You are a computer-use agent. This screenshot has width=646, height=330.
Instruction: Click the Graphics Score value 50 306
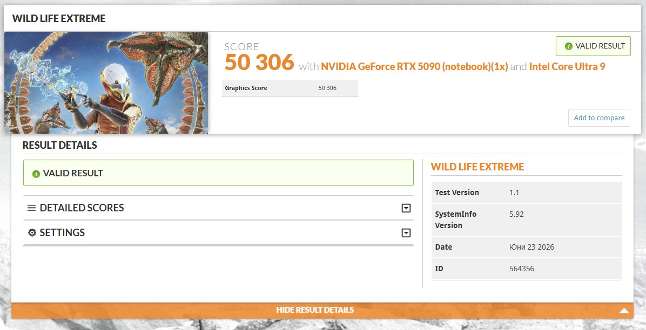pyautogui.click(x=327, y=88)
